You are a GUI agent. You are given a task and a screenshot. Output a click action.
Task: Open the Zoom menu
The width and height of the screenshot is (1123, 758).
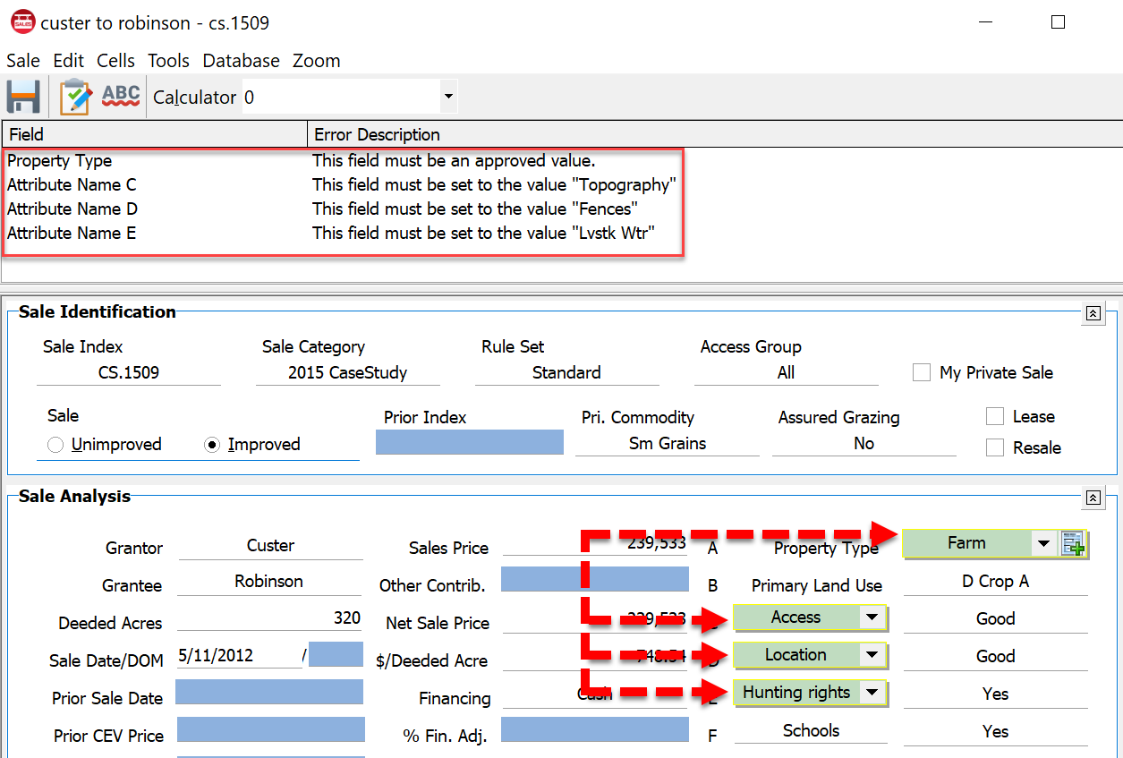317,61
